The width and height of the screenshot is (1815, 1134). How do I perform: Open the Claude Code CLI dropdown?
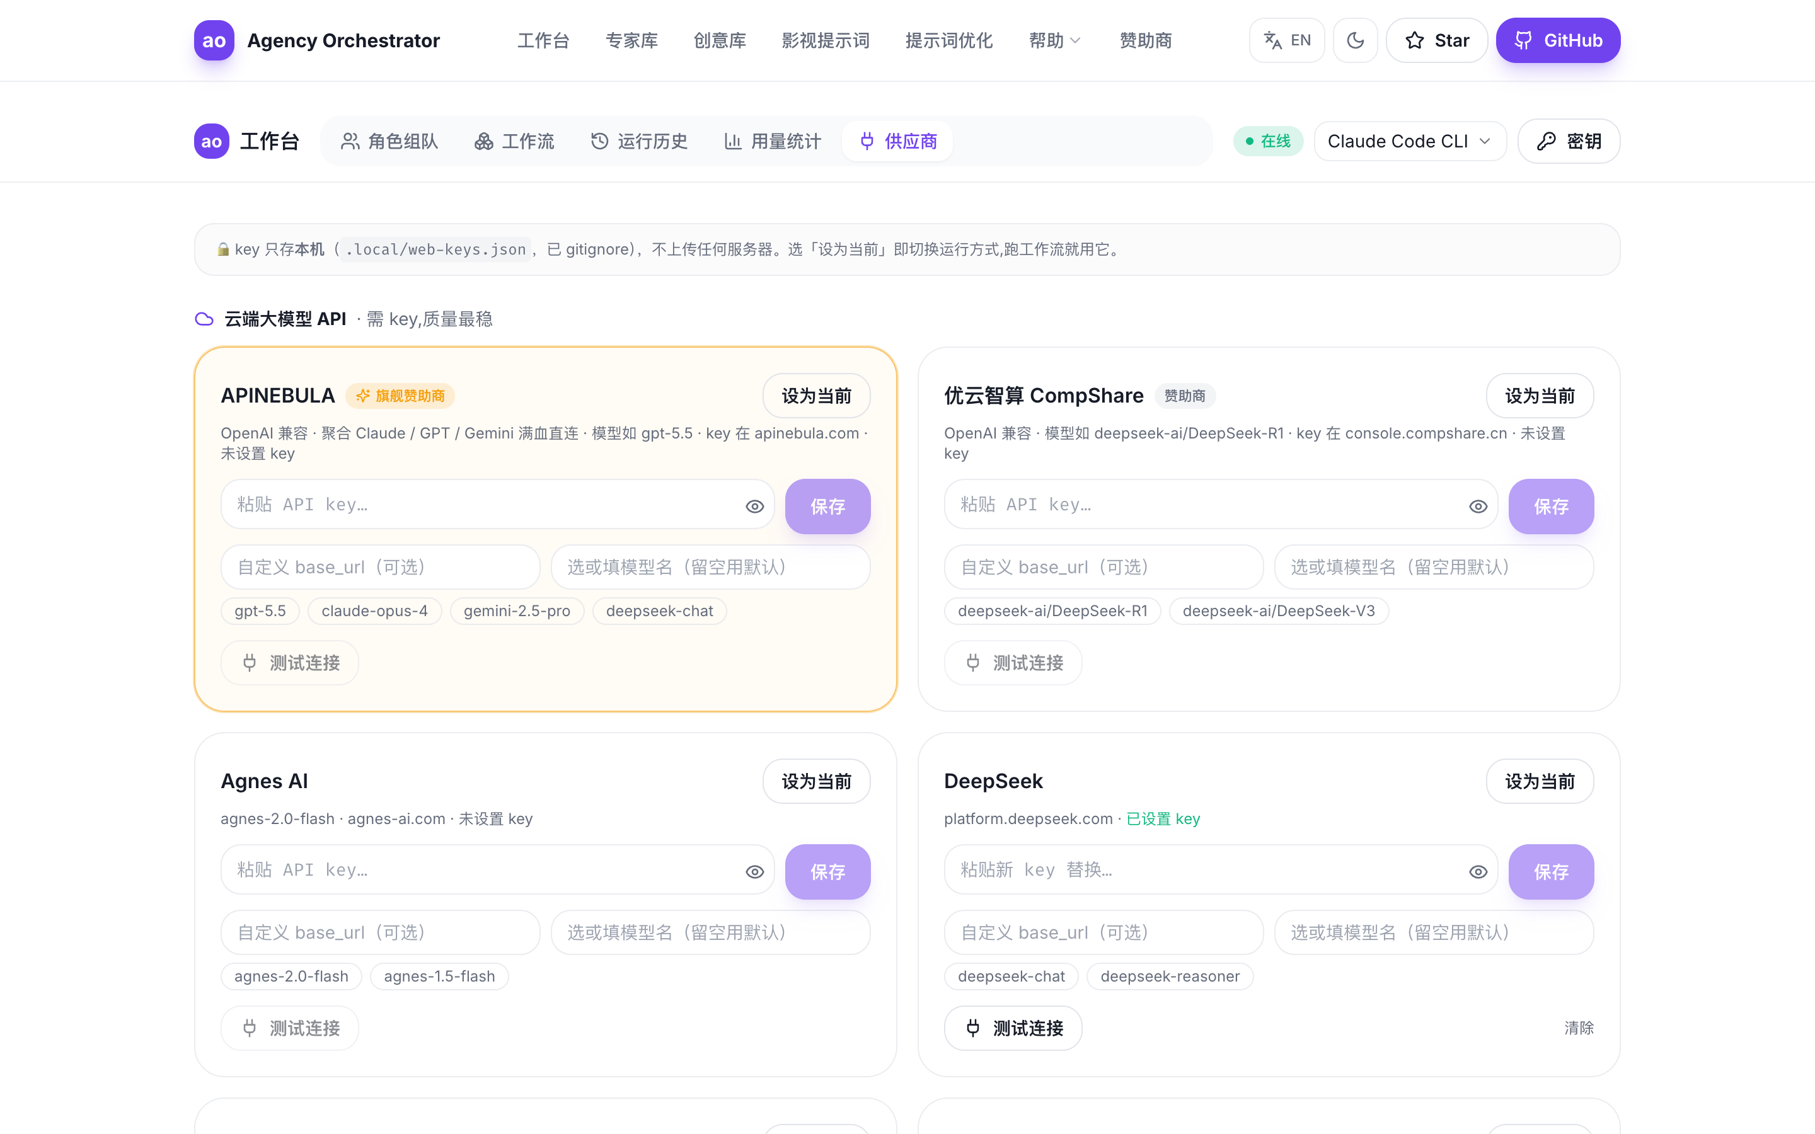coord(1409,141)
